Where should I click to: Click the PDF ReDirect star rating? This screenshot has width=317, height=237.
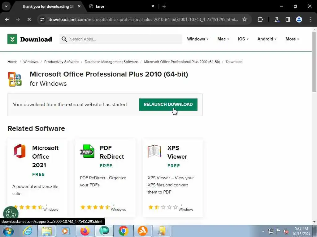point(95,207)
